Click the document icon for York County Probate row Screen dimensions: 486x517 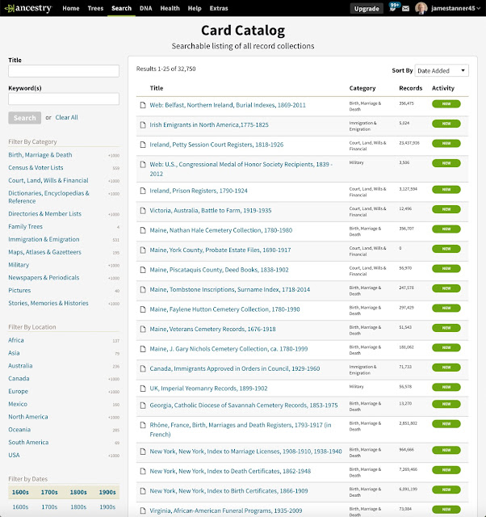143,250
